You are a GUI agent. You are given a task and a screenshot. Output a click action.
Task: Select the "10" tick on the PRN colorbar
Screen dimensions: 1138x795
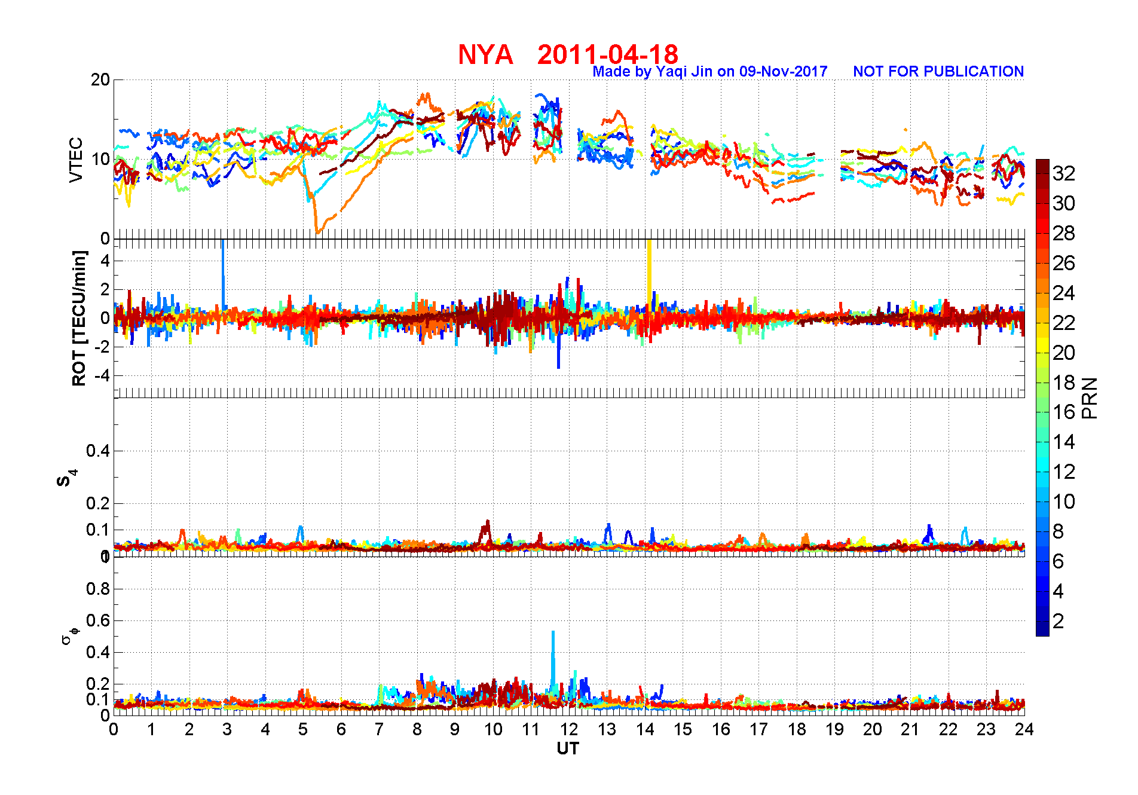click(1064, 502)
